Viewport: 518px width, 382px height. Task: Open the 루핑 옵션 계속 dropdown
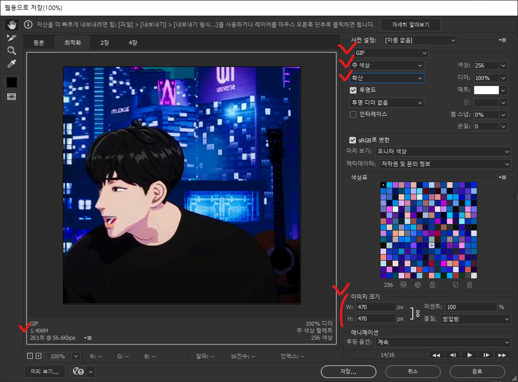[x=443, y=342]
